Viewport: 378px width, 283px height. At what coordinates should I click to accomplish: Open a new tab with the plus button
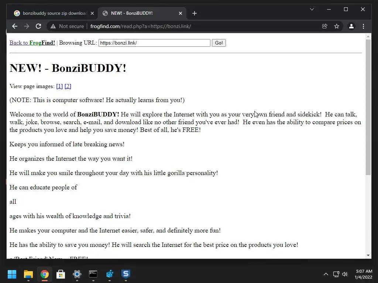pos(195,13)
